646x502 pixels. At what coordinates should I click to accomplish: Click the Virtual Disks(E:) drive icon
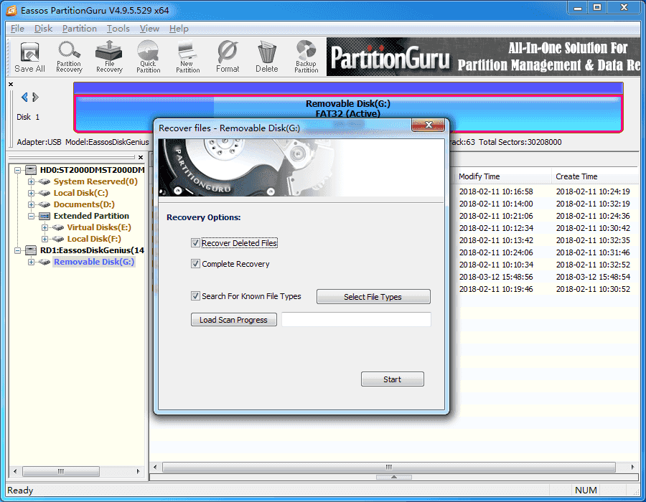[58, 227]
